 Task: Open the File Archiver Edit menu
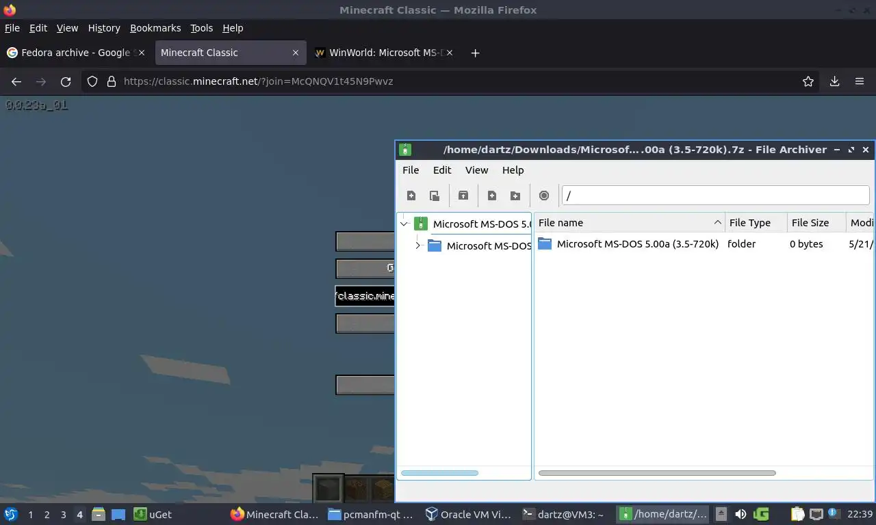[442, 170]
